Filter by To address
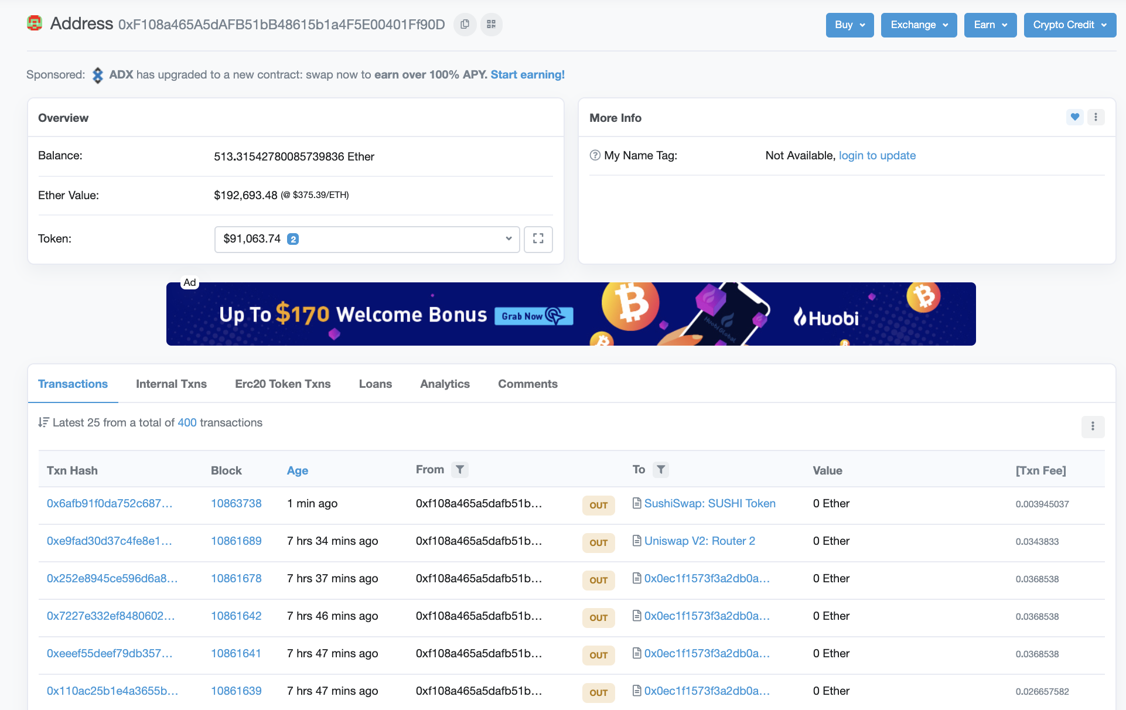This screenshot has width=1126, height=710. pos(661,469)
